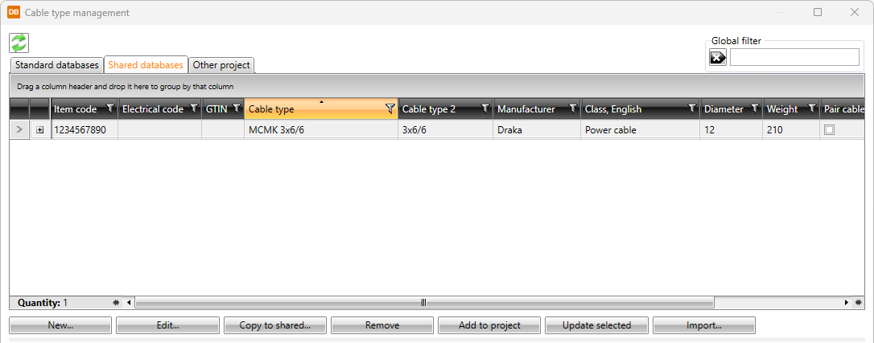This screenshot has height=343, width=874.
Task: Open filter for Item code column
Action: [x=110, y=109]
